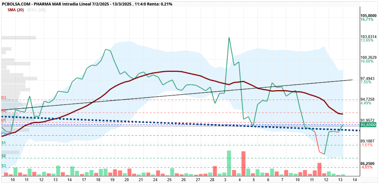Select date label 3 on time axis
The image size is (379, 184).
(226, 179)
